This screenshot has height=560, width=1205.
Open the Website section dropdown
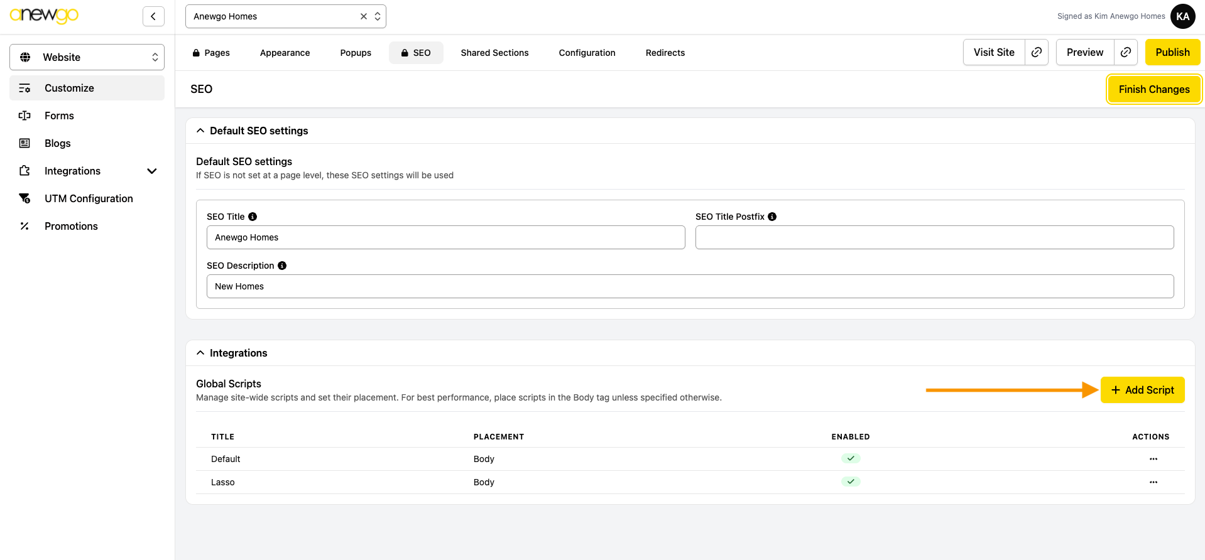click(x=87, y=57)
